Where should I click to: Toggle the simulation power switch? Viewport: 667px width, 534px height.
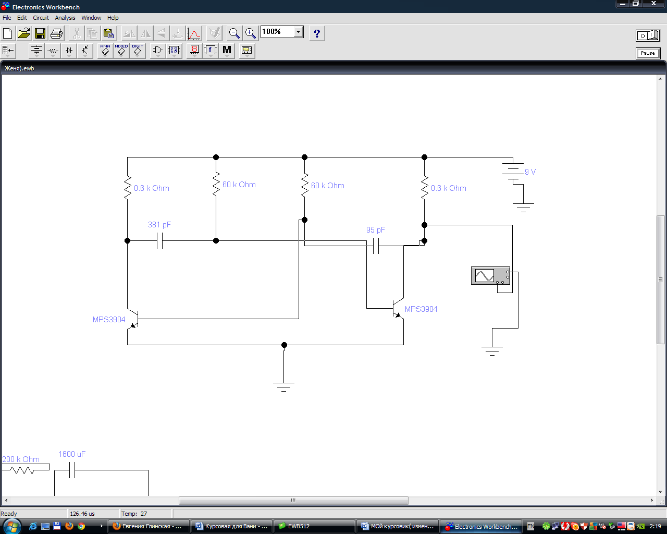click(x=648, y=35)
